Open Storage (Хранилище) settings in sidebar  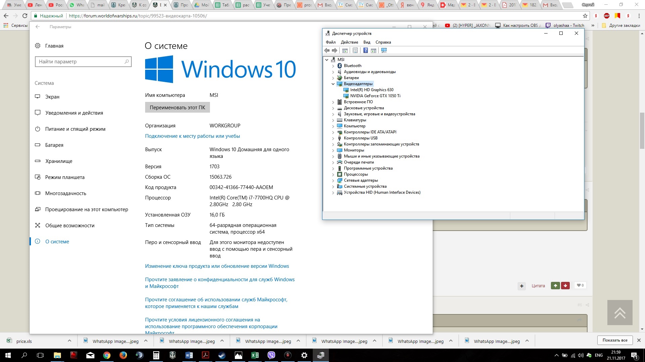click(x=59, y=161)
